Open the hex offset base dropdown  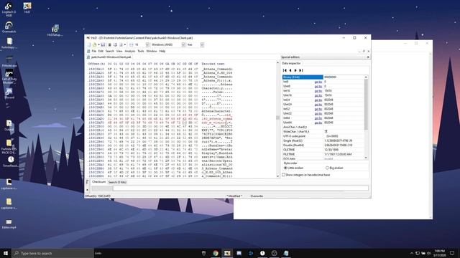202,44
